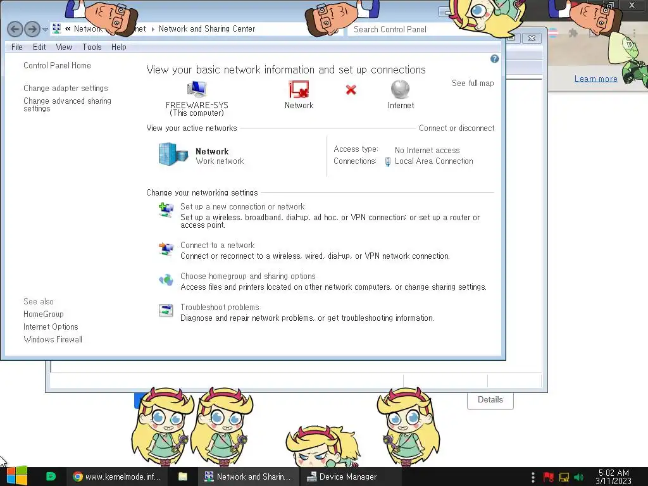Screen dimensions: 648x486
Task: Switch to Network and Sharing taskbar item
Action: tap(248, 477)
